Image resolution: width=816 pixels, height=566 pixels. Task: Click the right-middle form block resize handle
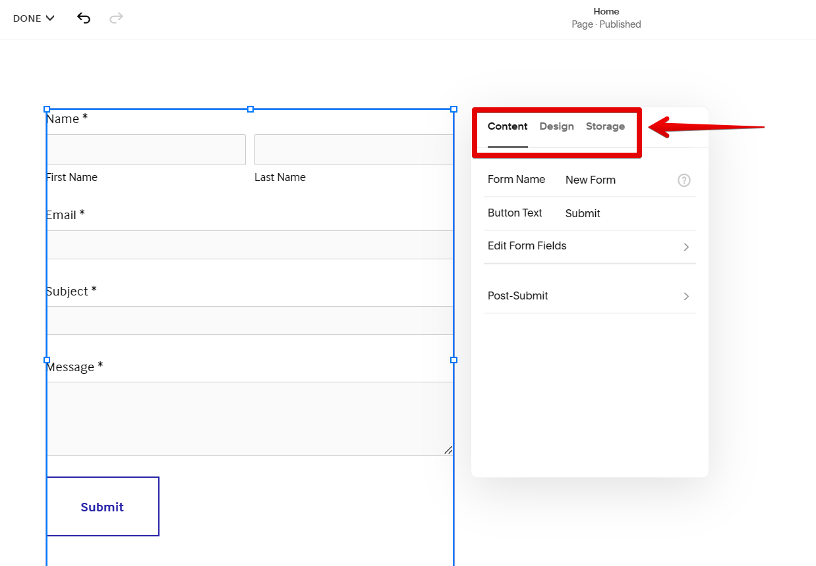[453, 360]
